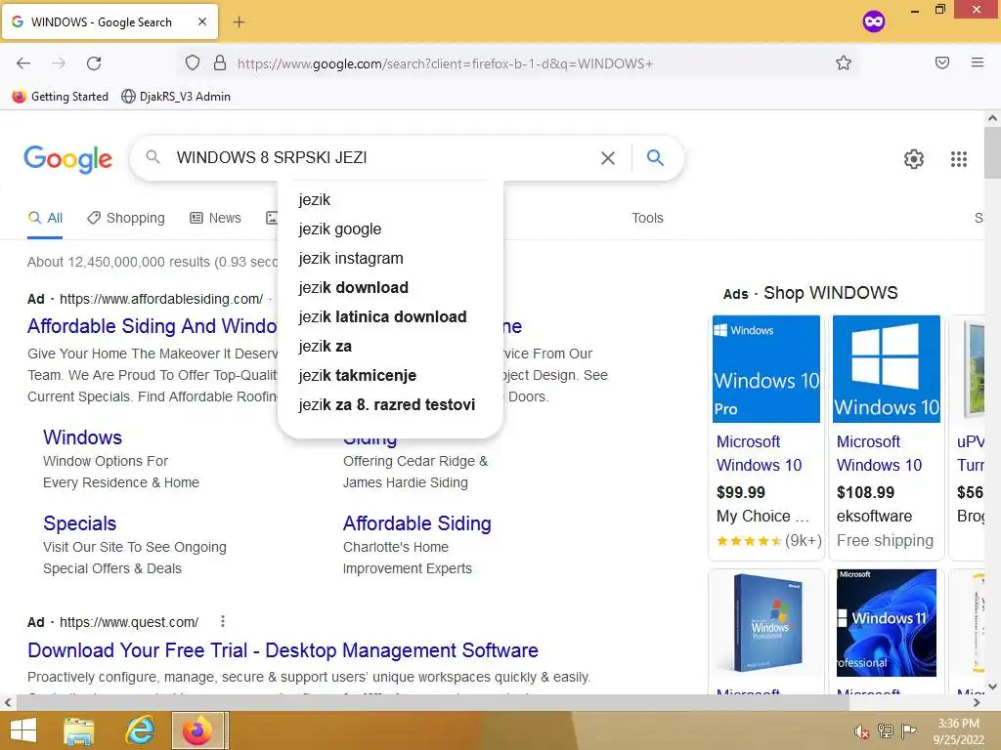Image resolution: width=1001 pixels, height=750 pixels.
Task: Open Action Center flag icon
Action: tap(908, 730)
